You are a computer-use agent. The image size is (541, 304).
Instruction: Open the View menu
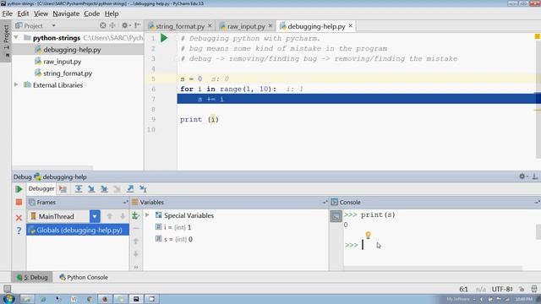point(41,14)
